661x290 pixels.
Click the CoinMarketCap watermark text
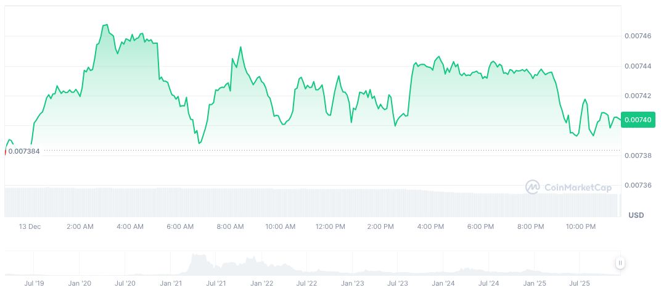pyautogui.click(x=577, y=187)
